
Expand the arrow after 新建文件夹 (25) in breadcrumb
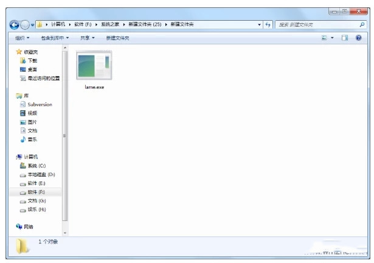pyautogui.click(x=166, y=24)
